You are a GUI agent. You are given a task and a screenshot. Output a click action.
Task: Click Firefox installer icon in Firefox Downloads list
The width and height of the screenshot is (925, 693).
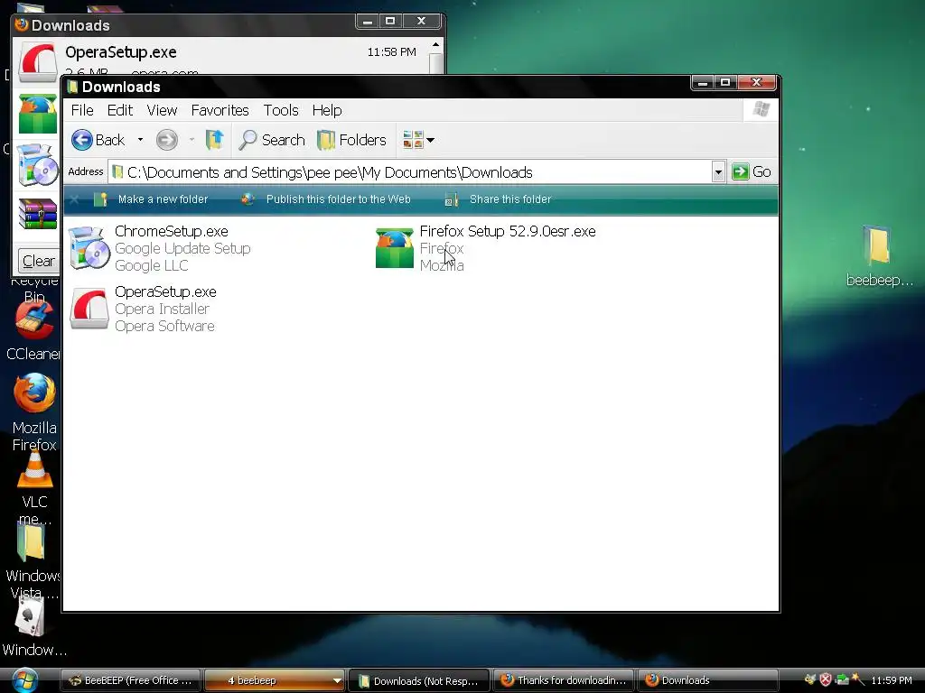(x=37, y=114)
